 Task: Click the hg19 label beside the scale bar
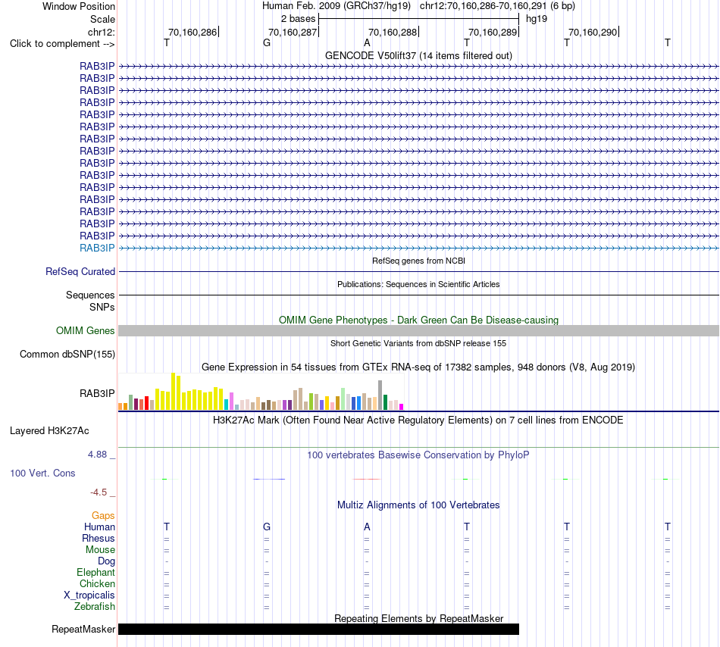(x=537, y=19)
